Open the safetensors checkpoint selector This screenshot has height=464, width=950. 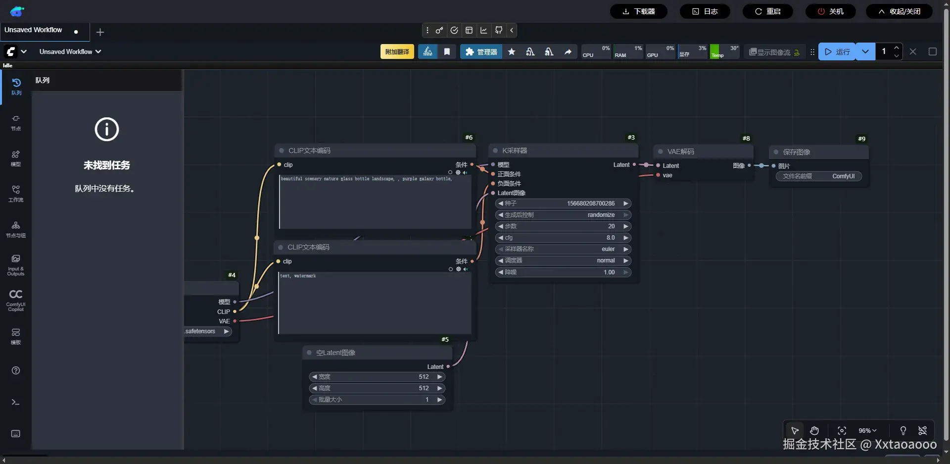pyautogui.click(x=208, y=331)
